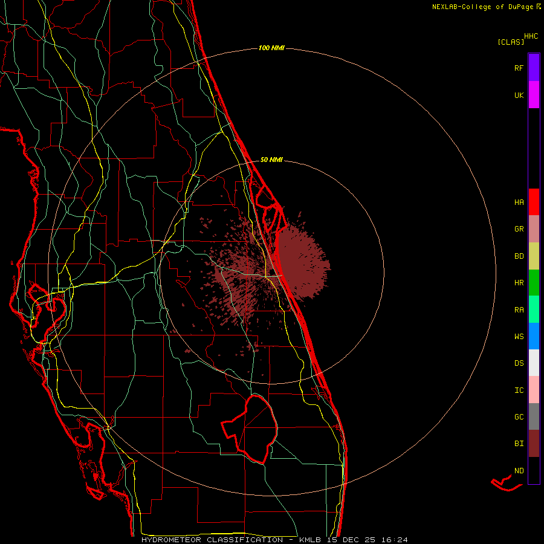The width and height of the screenshot is (544, 544).
Task: Click the BI dark-red legend swatch
Action: click(x=534, y=444)
